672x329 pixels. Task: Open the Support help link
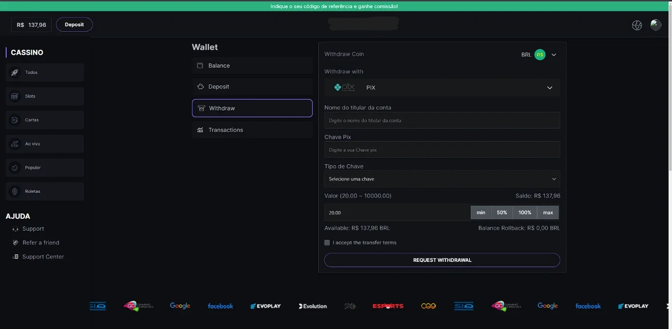coord(33,229)
